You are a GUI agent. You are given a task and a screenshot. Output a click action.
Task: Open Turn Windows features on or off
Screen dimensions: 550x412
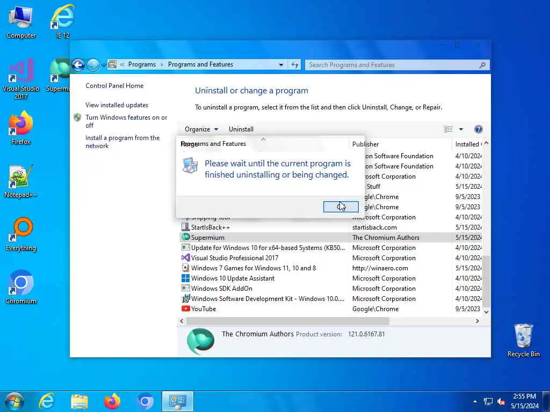pyautogui.click(x=126, y=121)
